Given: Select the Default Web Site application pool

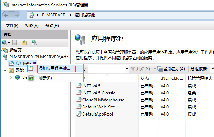Looking at the screenshot, I should (145, 107).
